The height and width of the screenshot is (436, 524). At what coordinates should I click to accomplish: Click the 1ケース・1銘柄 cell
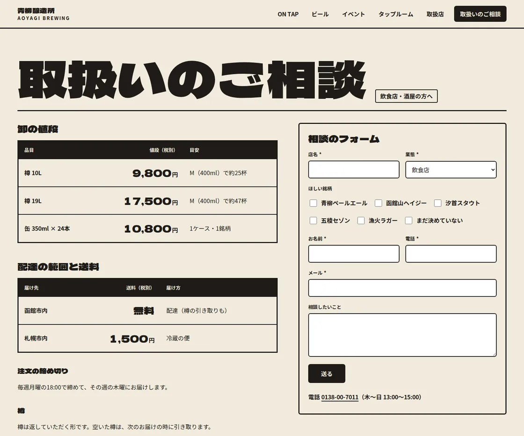tap(210, 229)
